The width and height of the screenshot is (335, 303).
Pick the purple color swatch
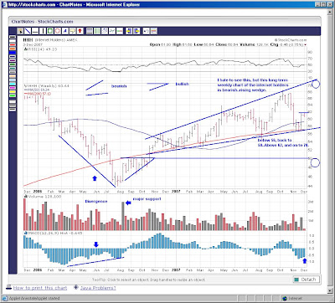coord(13,60)
